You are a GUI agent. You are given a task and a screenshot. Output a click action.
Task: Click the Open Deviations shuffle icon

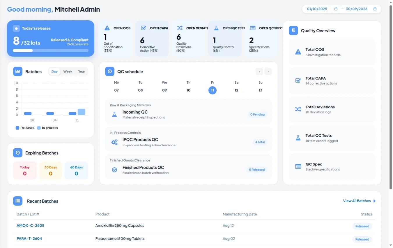(x=180, y=28)
